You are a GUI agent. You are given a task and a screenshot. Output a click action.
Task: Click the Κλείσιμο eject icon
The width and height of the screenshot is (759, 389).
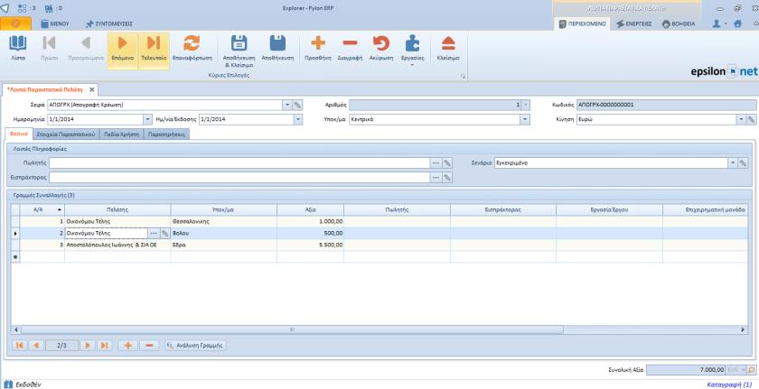coord(448,43)
